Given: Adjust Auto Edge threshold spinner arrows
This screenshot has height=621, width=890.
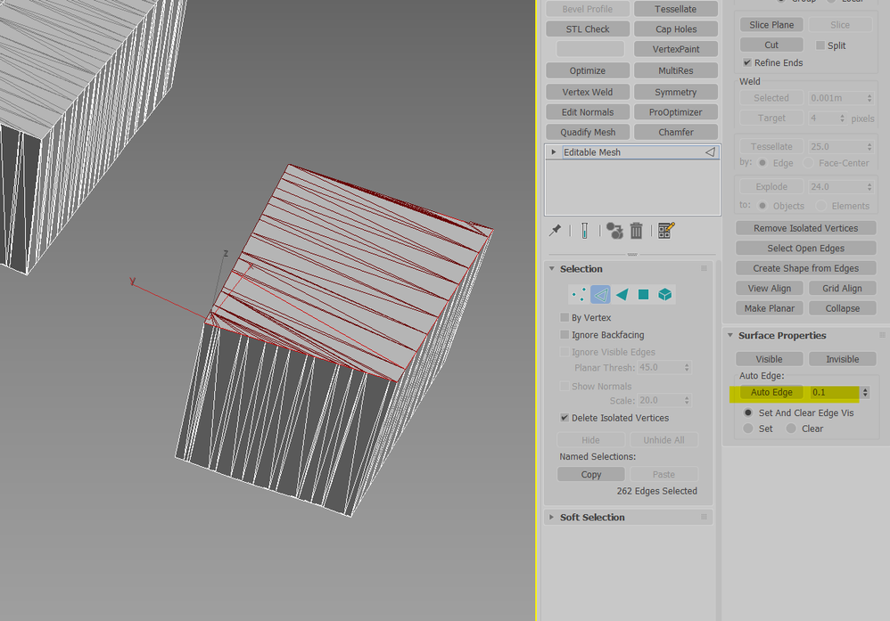Looking at the screenshot, I should (865, 392).
